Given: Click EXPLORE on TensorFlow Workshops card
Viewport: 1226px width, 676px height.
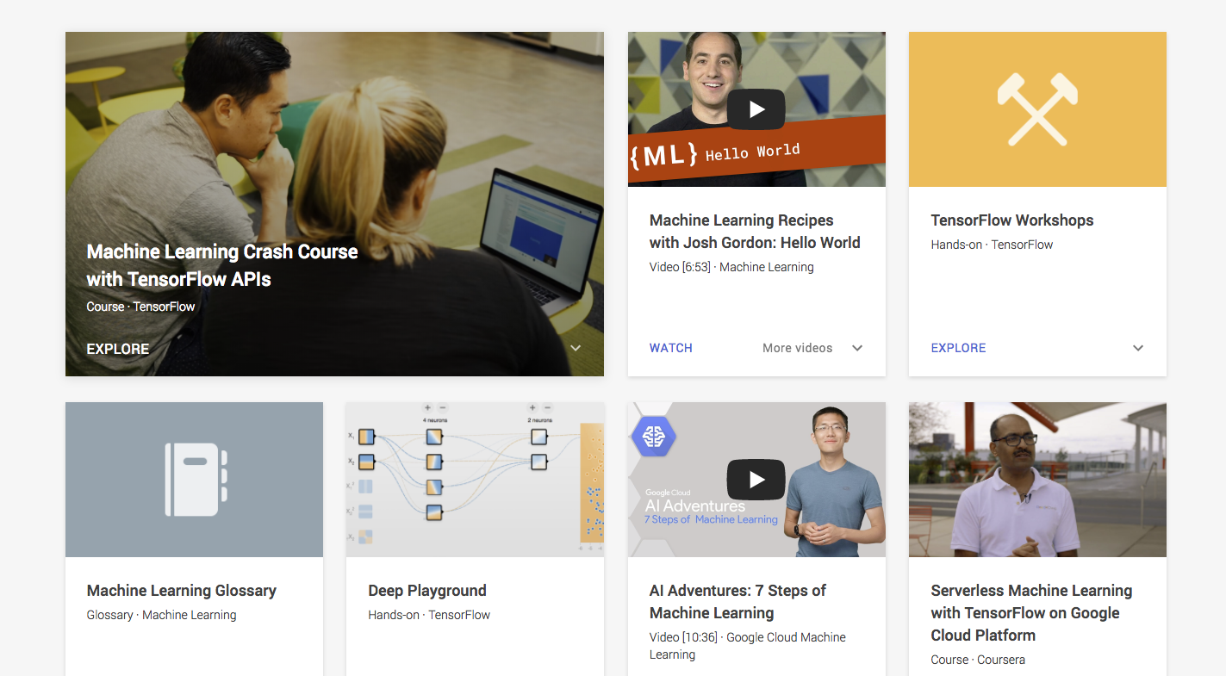Looking at the screenshot, I should [x=958, y=348].
